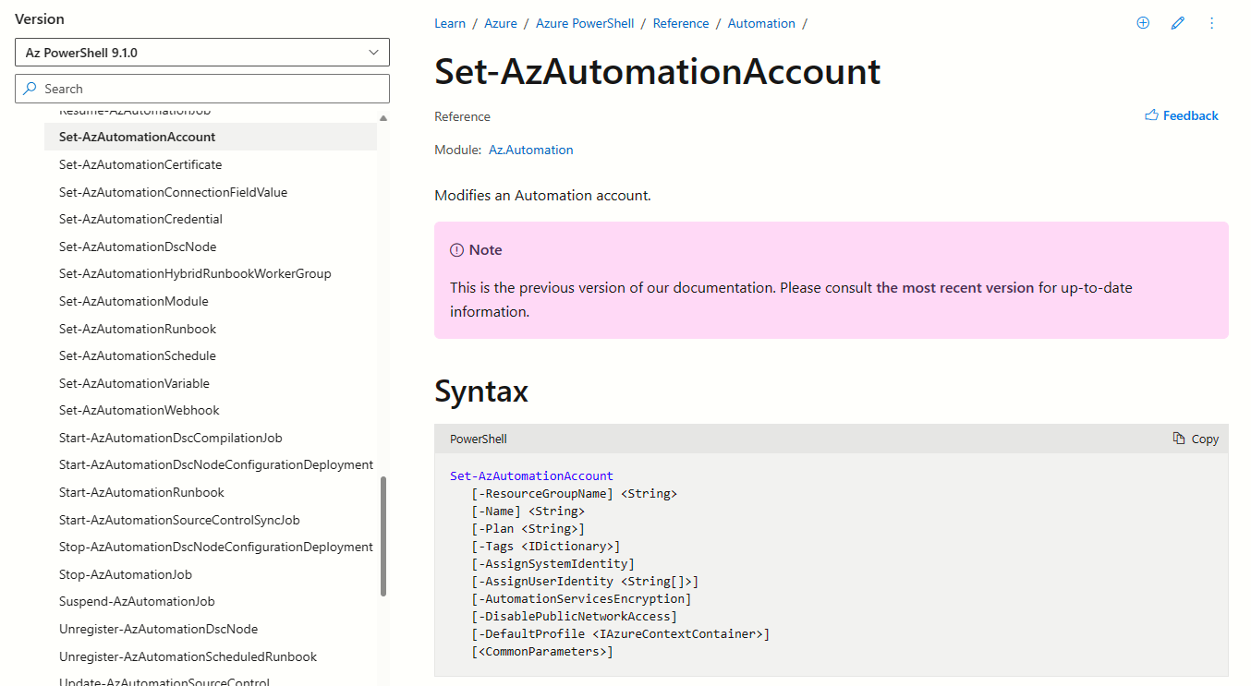The image size is (1251, 686).
Task: Click the Reference breadcrumb item
Action: point(681,23)
